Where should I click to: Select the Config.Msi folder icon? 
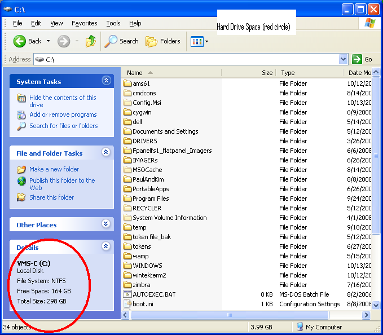click(x=127, y=102)
